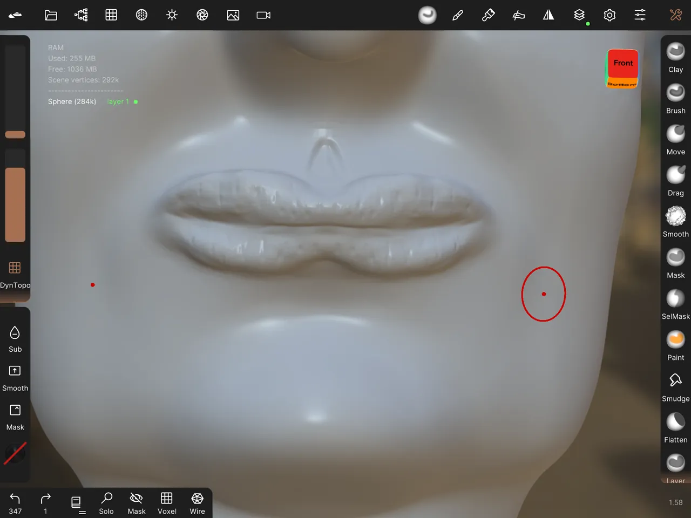Viewport: 691px width, 518px height.
Task: Open the Voxel remesh option
Action: [167, 503]
